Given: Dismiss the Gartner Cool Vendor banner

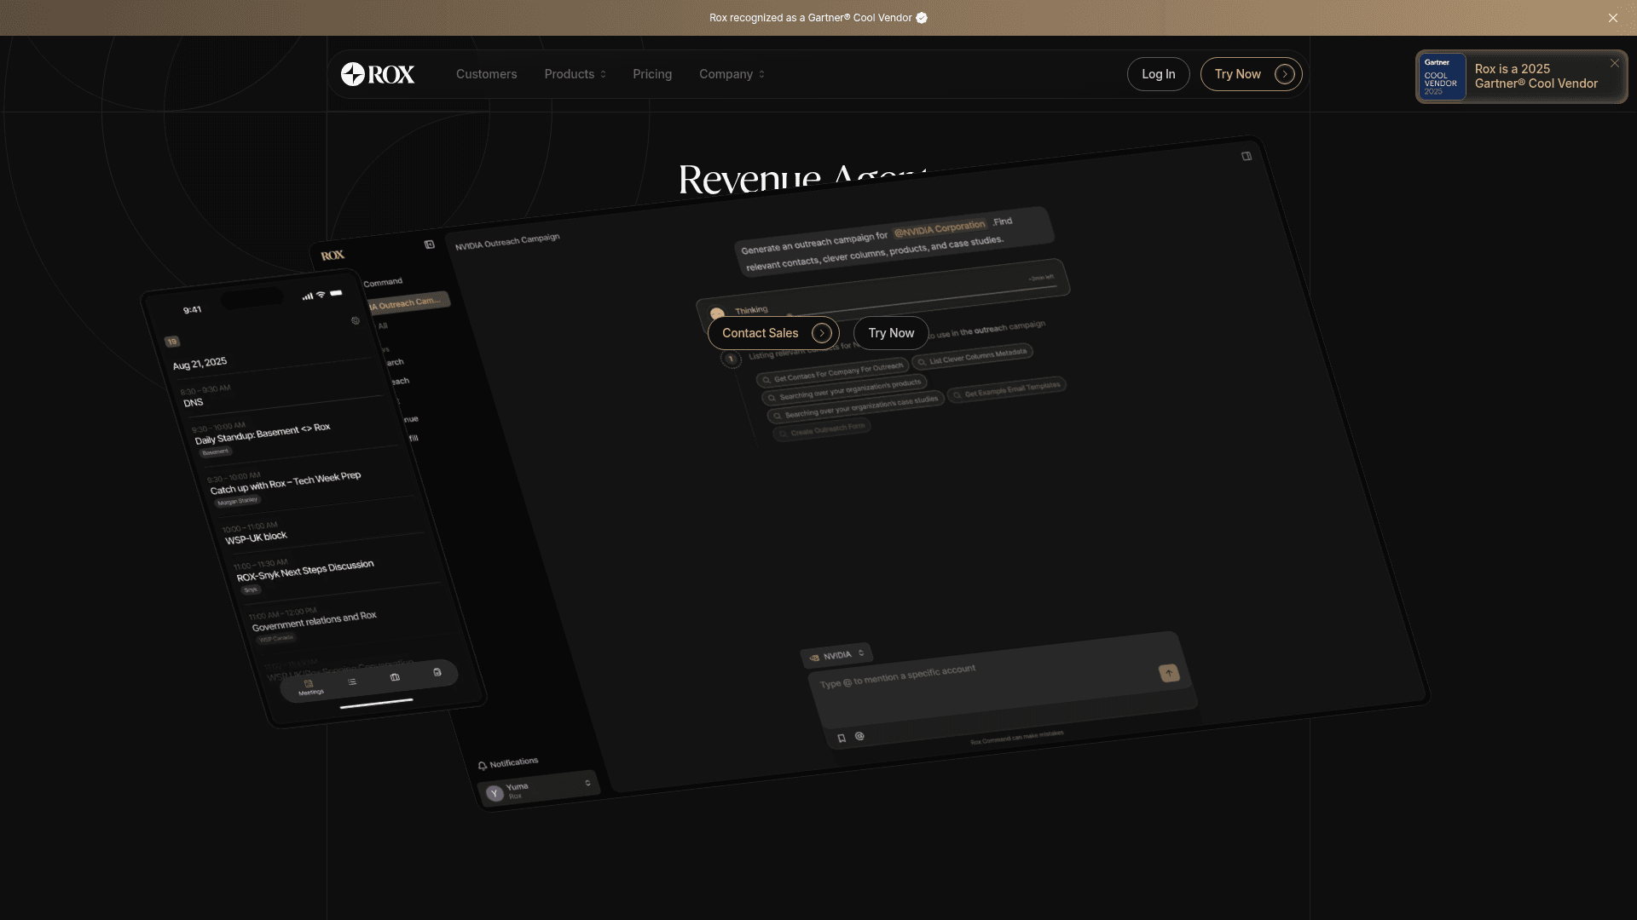Looking at the screenshot, I should tap(1613, 17).
